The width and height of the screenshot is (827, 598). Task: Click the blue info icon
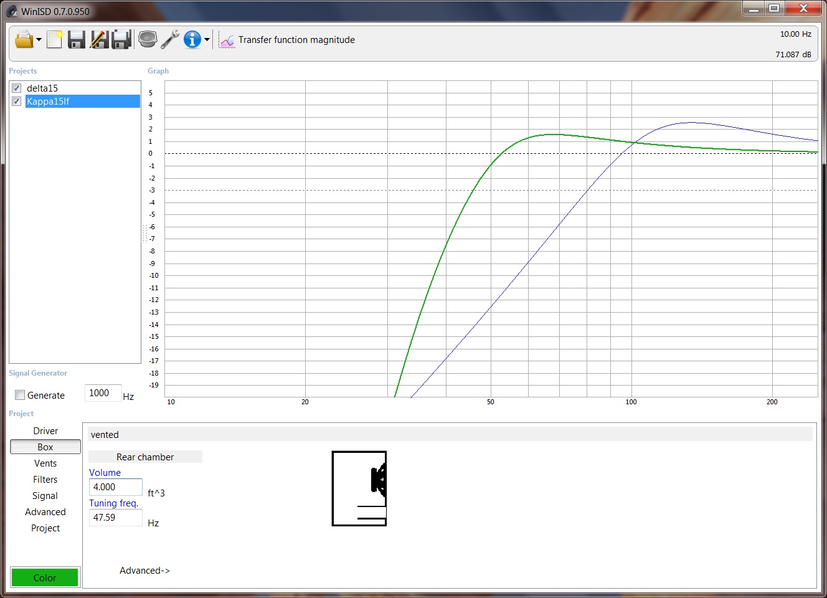pyautogui.click(x=192, y=39)
